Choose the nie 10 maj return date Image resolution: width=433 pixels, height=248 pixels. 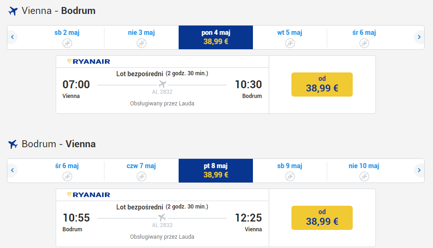point(364,170)
